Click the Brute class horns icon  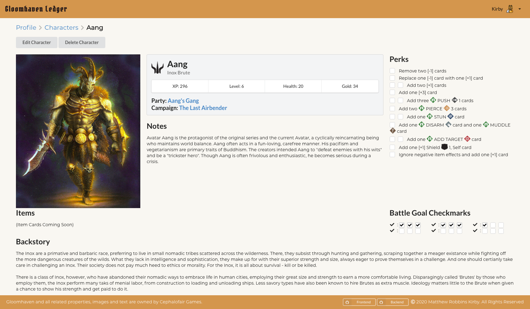tap(157, 67)
